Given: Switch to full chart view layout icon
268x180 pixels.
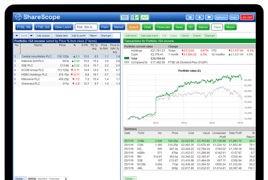Looking at the screenshot, I should [x=145, y=17].
